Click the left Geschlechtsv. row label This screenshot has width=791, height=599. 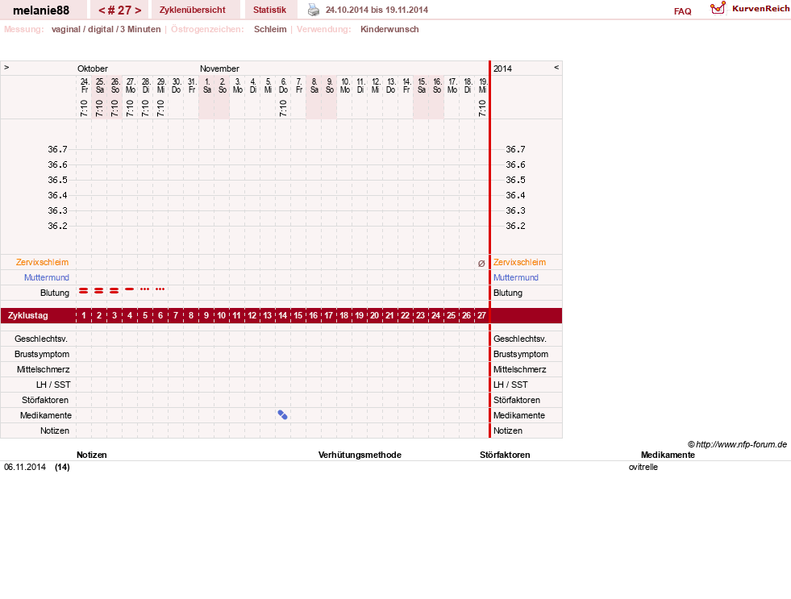(41, 339)
